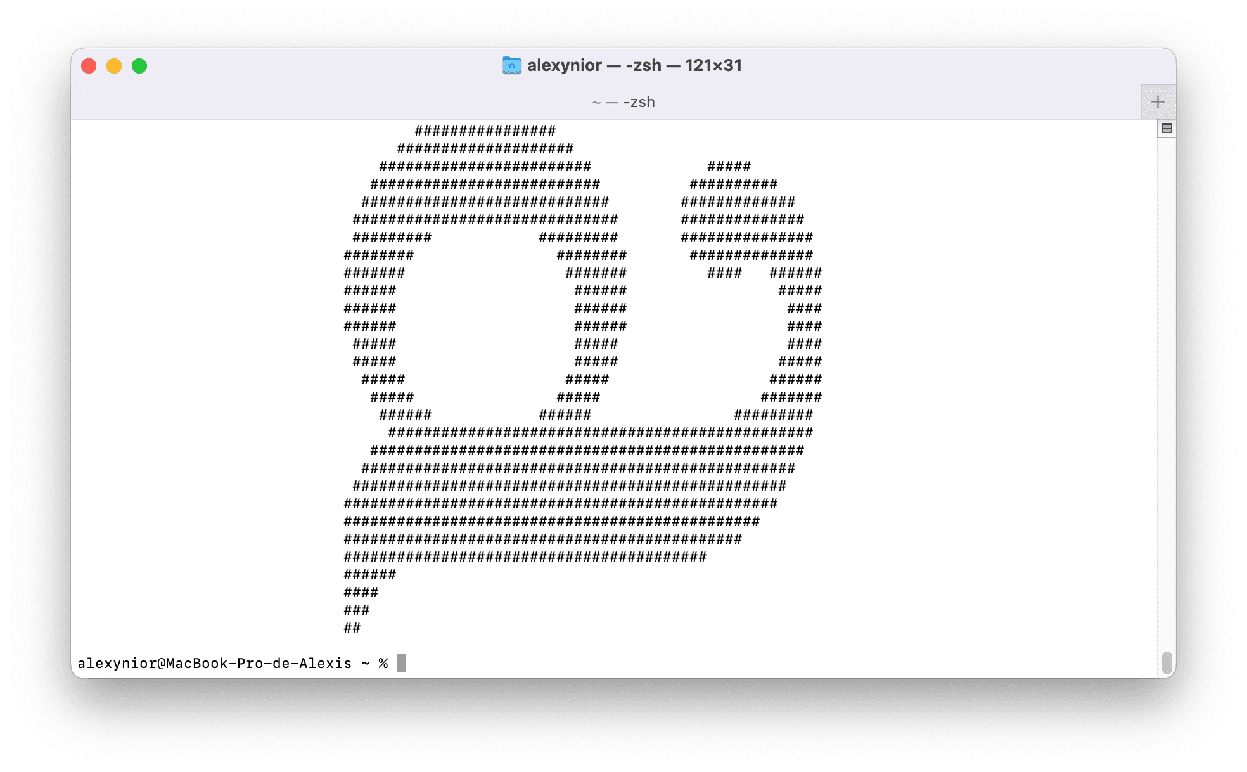Viewport: 1247px width, 772px height.
Task: Click the split-pane indicator icon below the plus button
Action: [1166, 129]
